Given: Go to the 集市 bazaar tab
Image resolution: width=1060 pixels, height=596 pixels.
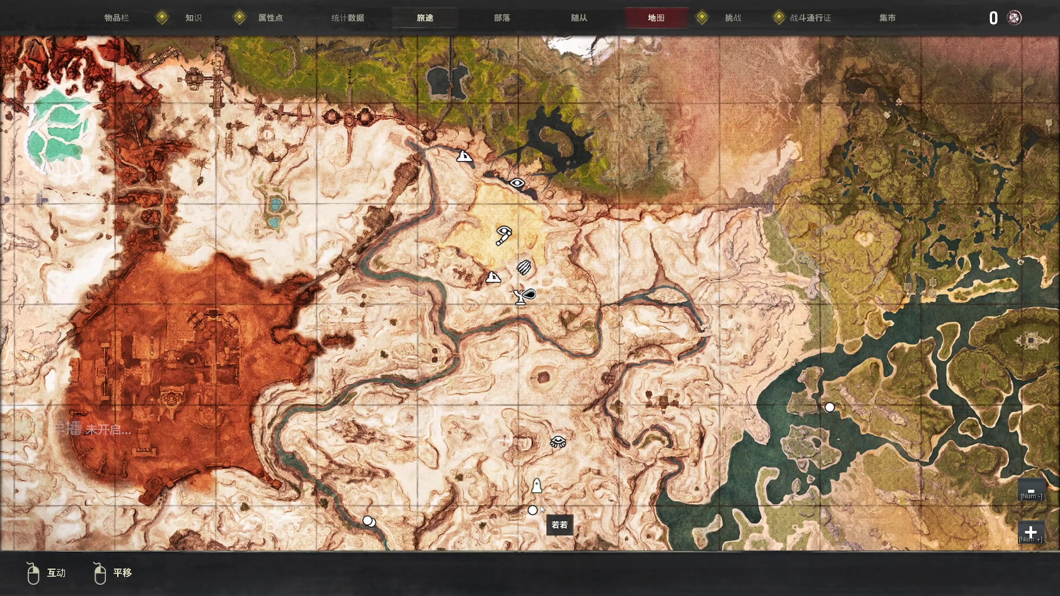Looking at the screenshot, I should (x=887, y=18).
